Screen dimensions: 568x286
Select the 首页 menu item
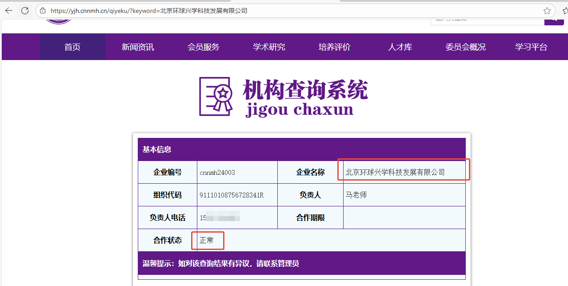[x=72, y=47]
